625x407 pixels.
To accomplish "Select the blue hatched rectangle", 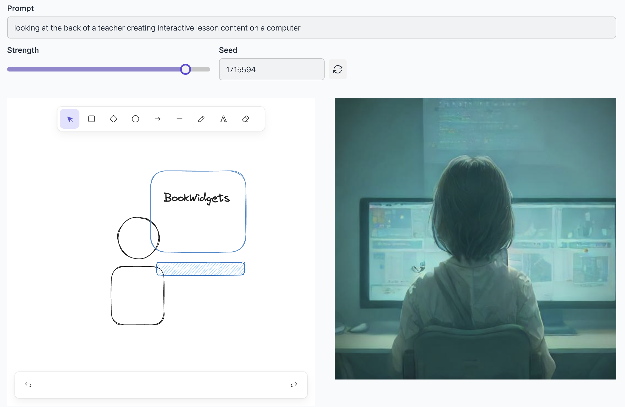I will pos(200,269).
